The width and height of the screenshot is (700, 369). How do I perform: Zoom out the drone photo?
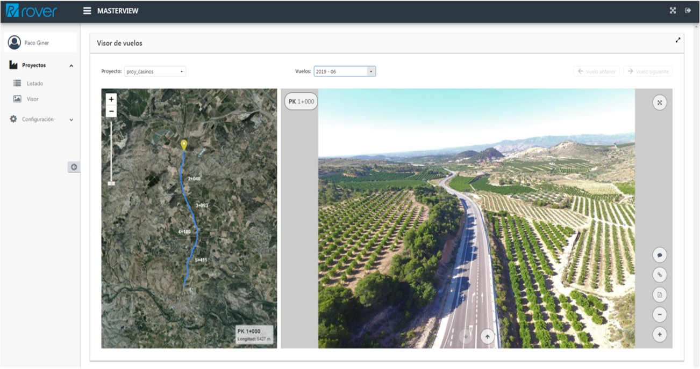(660, 314)
